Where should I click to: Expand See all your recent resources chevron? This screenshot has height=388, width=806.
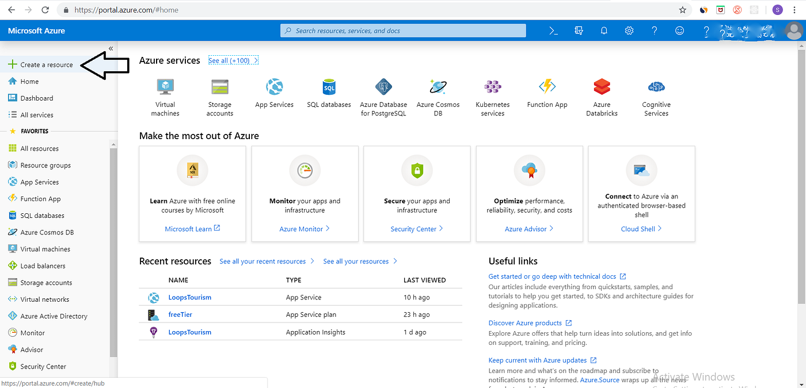point(313,261)
